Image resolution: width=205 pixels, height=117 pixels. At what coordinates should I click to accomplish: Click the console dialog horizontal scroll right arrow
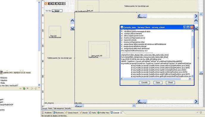[x=190, y=79]
